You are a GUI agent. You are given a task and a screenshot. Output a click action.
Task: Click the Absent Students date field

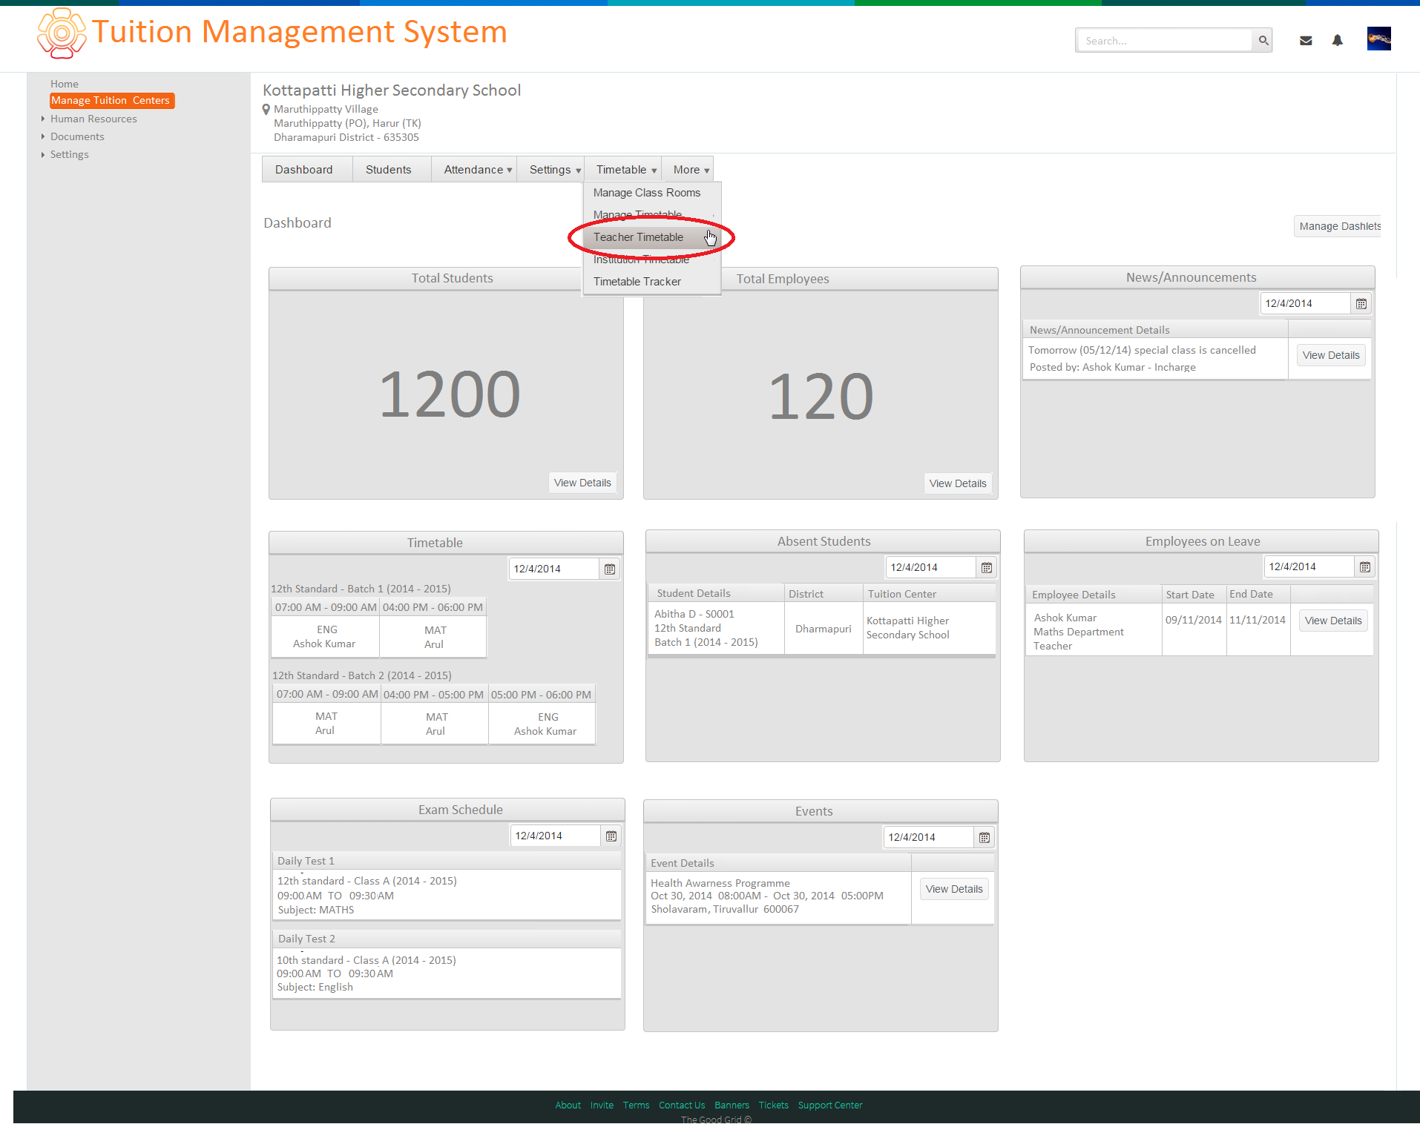930,568
